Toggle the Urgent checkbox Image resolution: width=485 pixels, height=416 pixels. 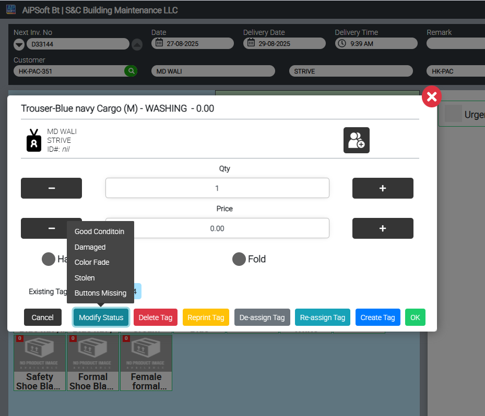pyautogui.click(x=453, y=114)
